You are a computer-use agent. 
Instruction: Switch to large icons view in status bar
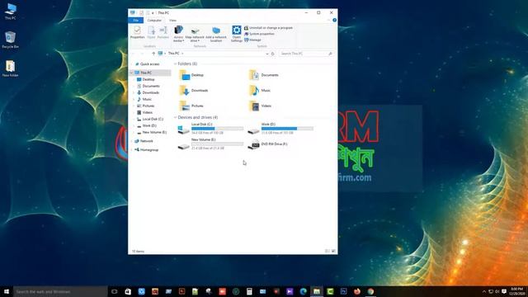click(333, 251)
